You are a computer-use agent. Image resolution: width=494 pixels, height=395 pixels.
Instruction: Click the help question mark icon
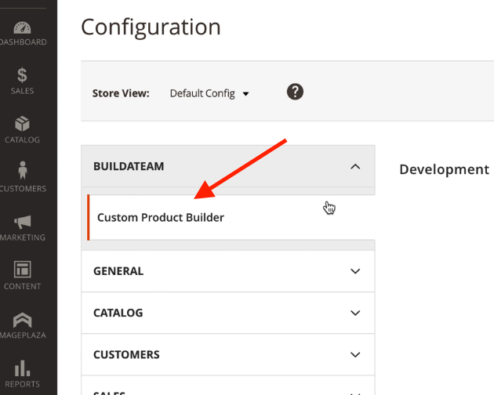pyautogui.click(x=295, y=92)
